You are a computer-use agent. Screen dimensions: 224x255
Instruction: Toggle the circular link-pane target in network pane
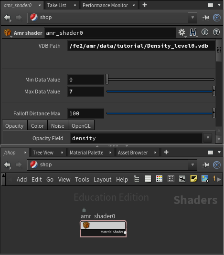point(217,165)
